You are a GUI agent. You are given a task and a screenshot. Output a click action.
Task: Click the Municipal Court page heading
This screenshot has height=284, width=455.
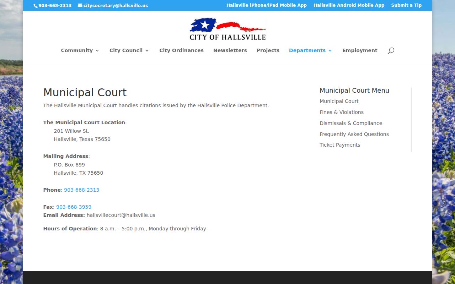coord(85,92)
